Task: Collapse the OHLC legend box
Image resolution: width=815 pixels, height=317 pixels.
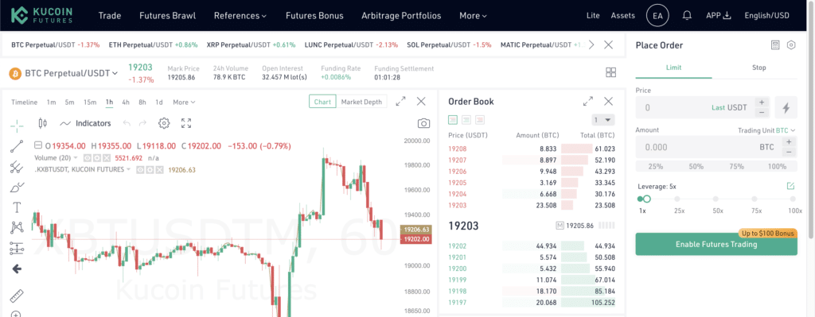Action: pyautogui.click(x=38, y=146)
